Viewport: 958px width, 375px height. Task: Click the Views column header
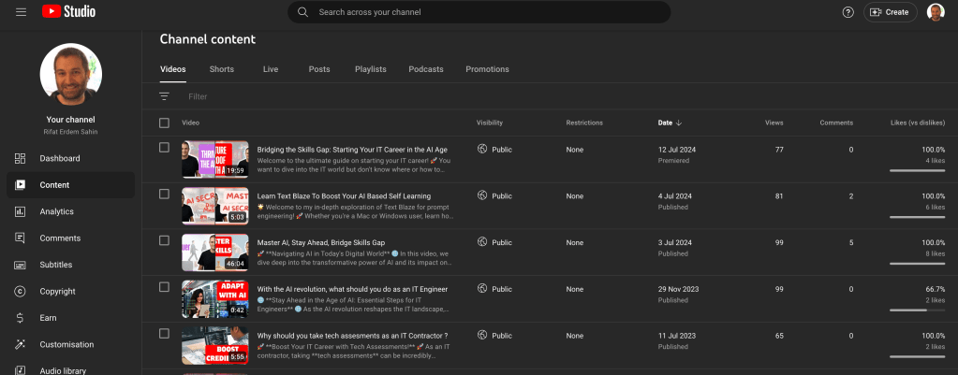tap(774, 123)
